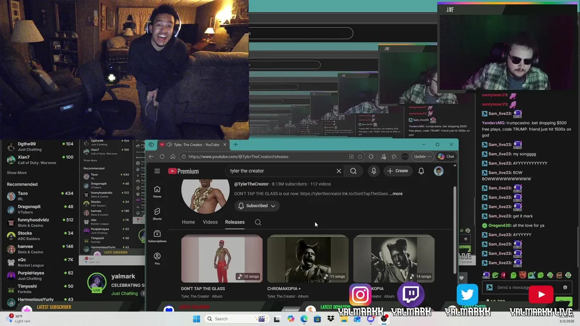The width and height of the screenshot is (580, 326).
Task: Open HarmoniousYuriy in the far-left Twitch sidebar
Action: coord(40,301)
